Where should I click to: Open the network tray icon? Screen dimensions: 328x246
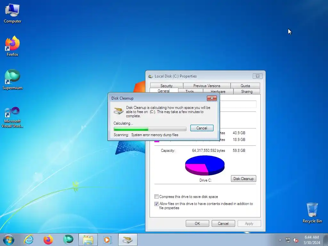[x=288, y=240]
